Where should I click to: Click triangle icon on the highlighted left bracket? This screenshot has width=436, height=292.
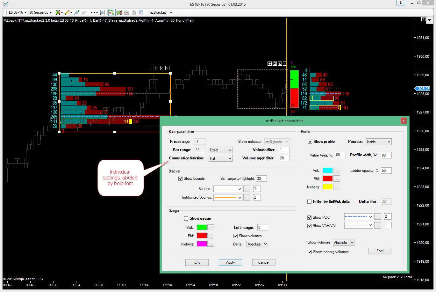tap(162, 68)
